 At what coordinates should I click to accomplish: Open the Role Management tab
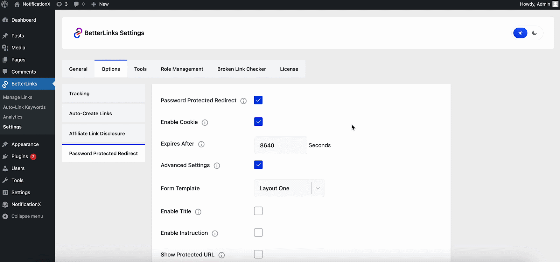[182, 69]
